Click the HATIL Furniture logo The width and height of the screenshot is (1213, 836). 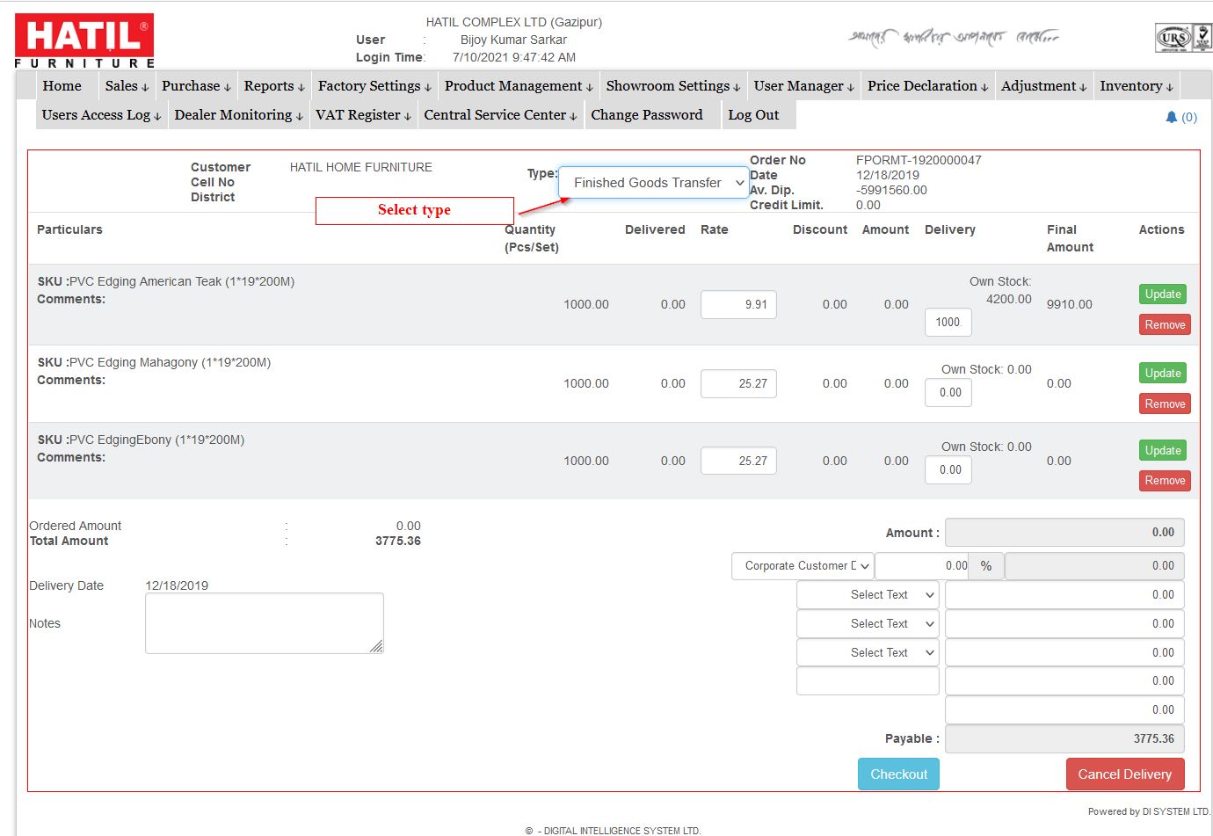coord(84,40)
